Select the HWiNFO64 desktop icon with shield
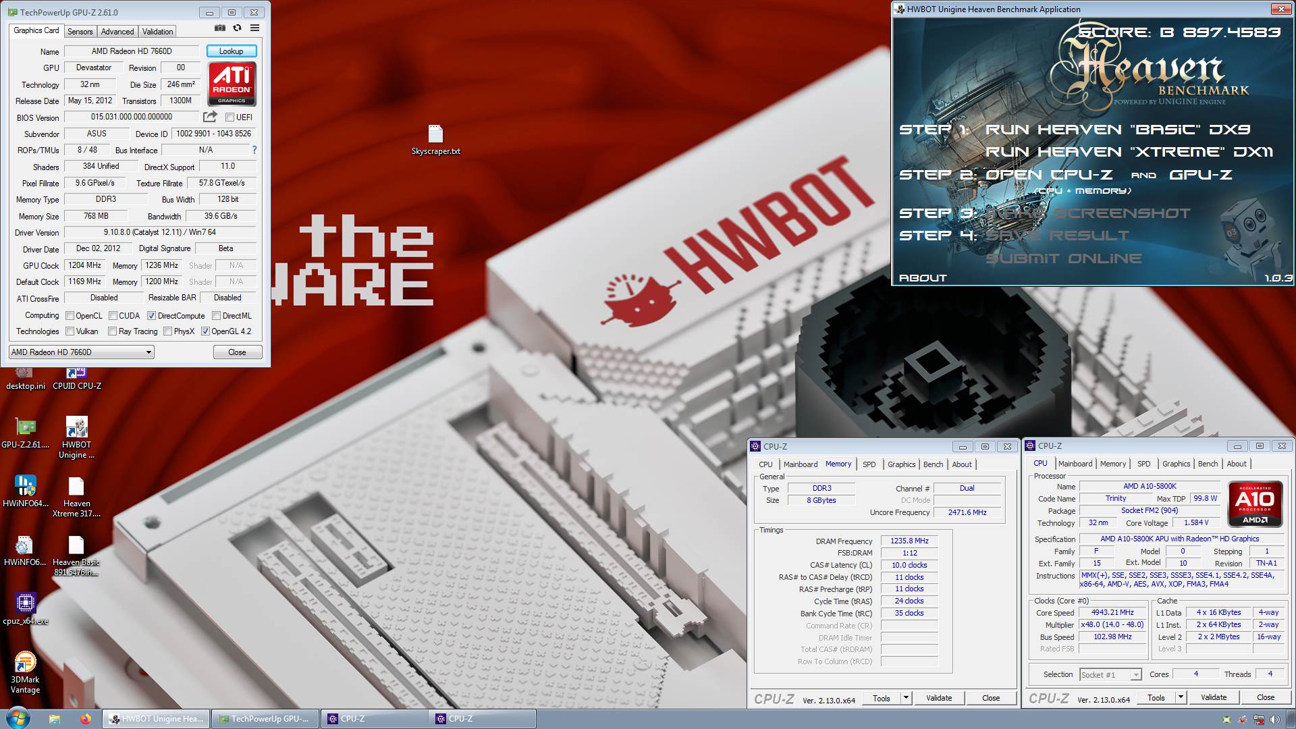Image resolution: width=1296 pixels, height=729 pixels. (x=25, y=491)
